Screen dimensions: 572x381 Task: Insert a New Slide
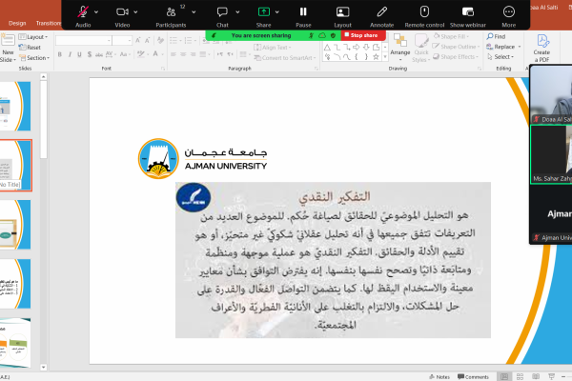click(x=8, y=48)
